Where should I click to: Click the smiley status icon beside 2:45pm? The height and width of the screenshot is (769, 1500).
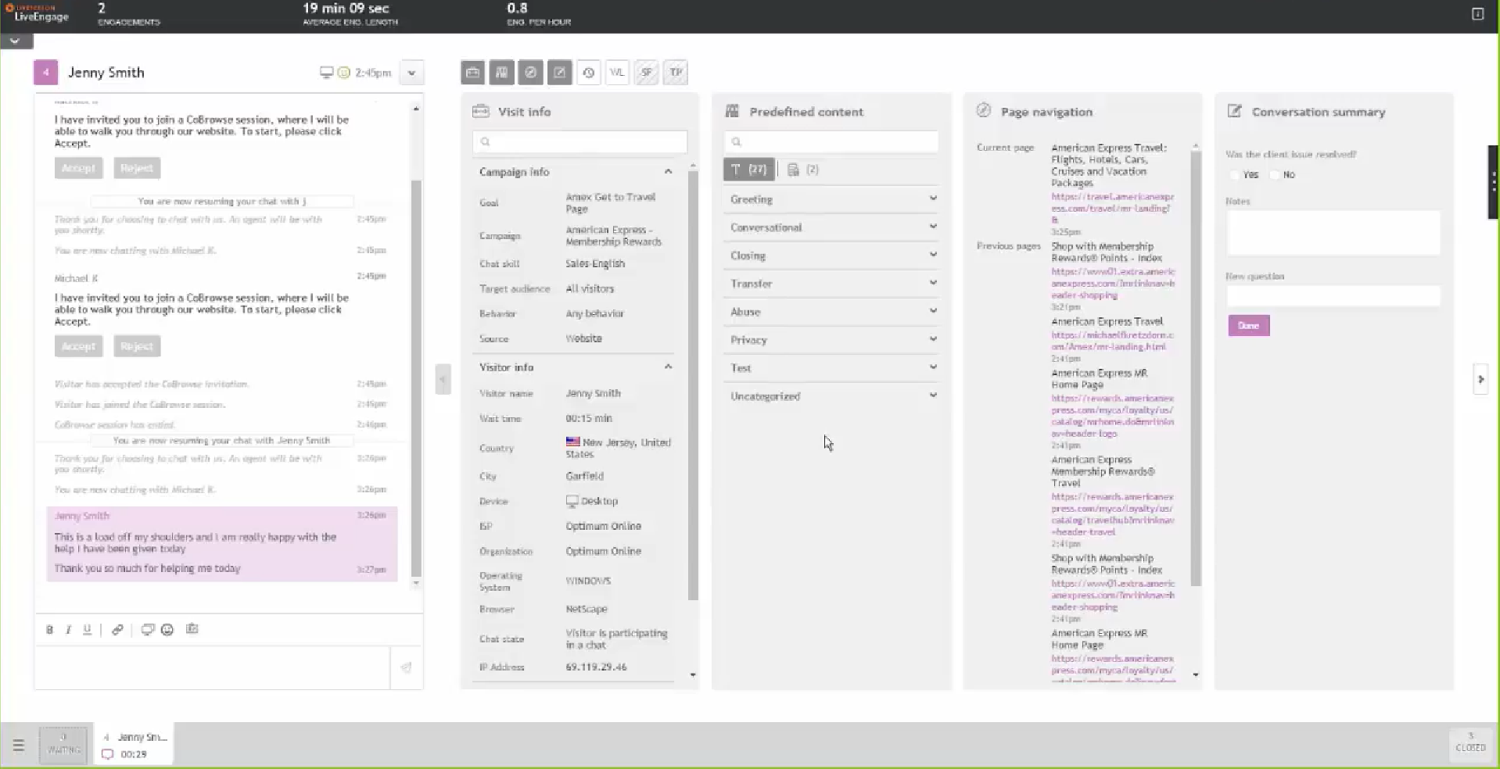[343, 73]
